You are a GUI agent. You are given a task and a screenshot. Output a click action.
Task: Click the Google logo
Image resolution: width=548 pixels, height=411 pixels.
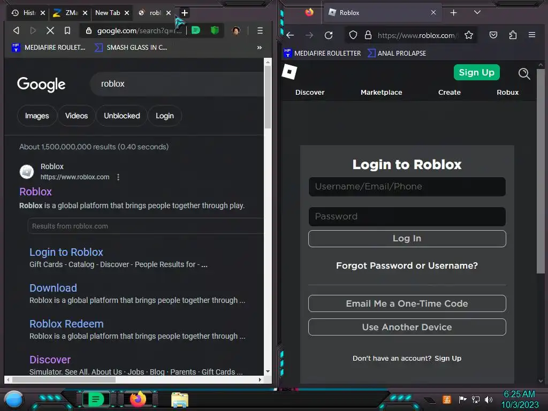(x=41, y=84)
